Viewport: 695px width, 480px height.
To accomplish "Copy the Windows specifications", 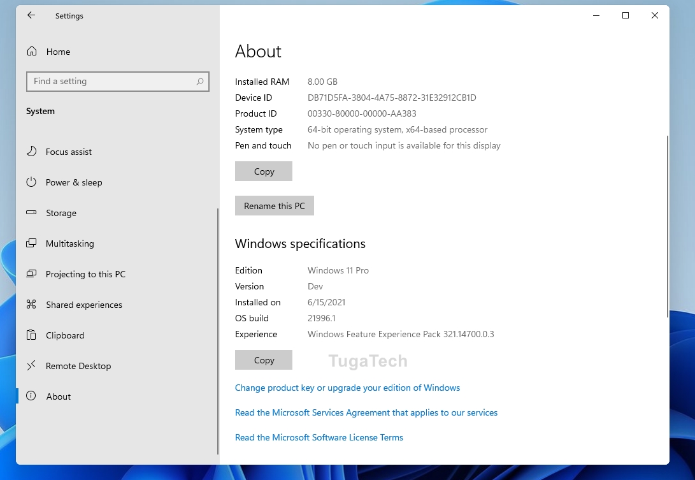I will coord(264,360).
